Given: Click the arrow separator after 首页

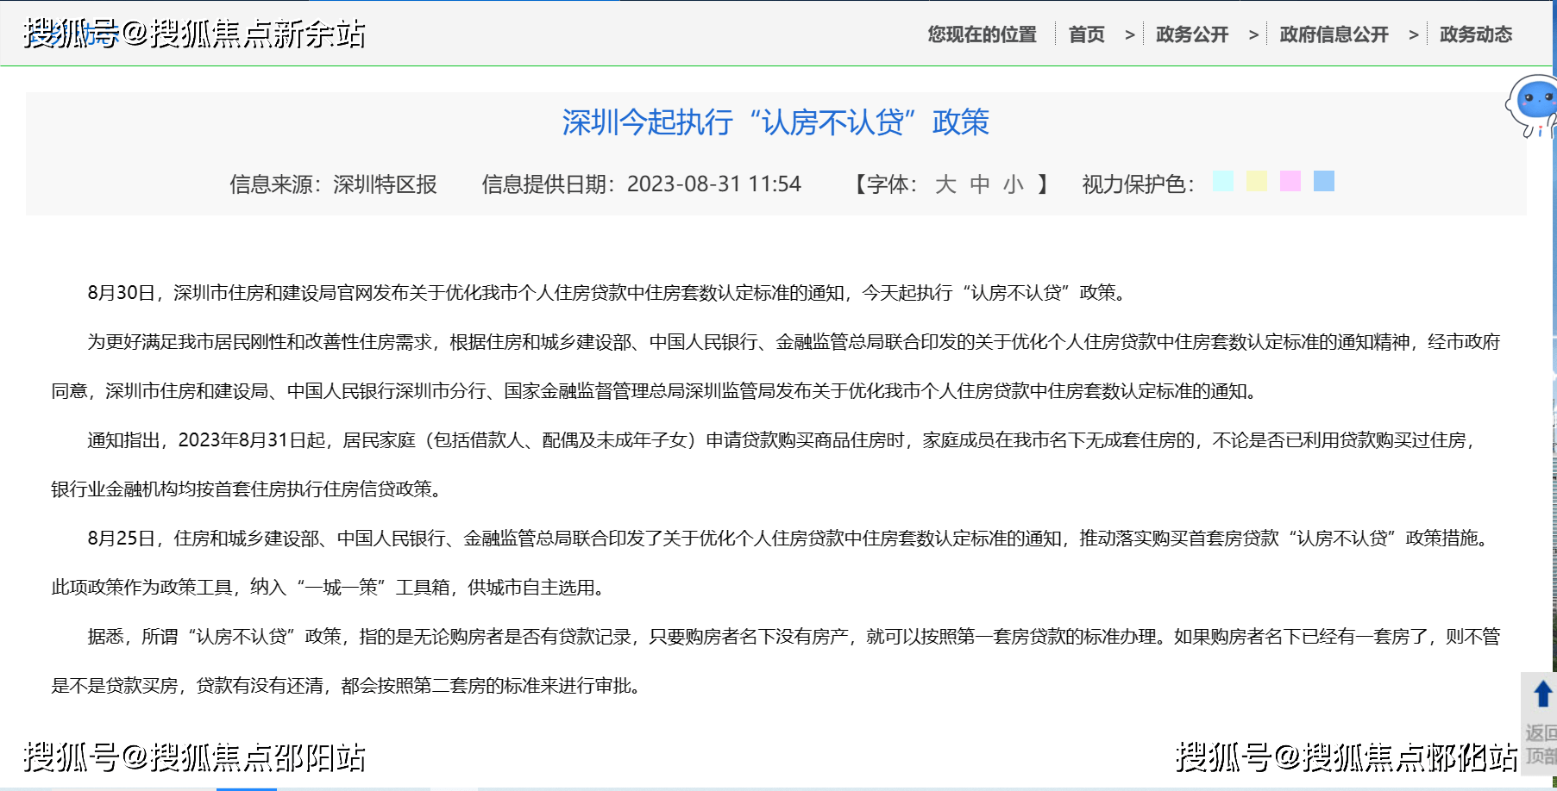Looking at the screenshot, I should pyautogui.click(x=1129, y=35).
